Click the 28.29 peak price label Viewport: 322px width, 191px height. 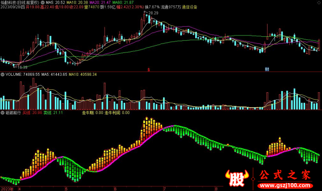click(x=153, y=13)
